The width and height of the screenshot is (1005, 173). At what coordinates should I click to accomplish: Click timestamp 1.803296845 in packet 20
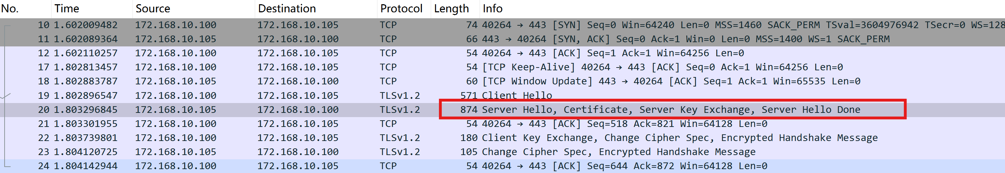point(86,110)
